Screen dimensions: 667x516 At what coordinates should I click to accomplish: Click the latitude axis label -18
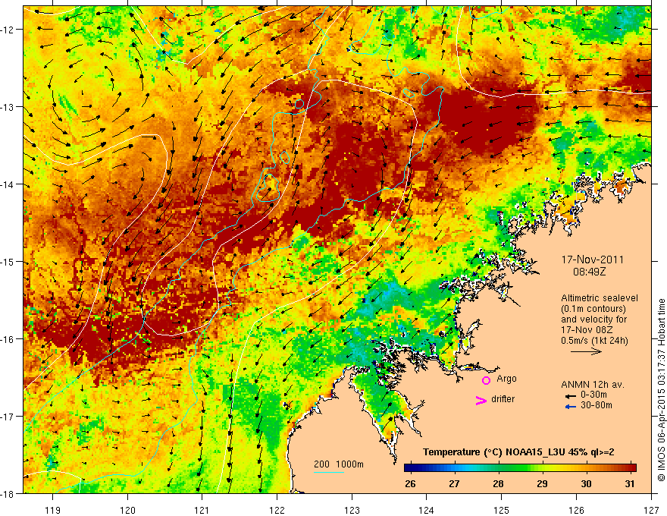pos(8,493)
